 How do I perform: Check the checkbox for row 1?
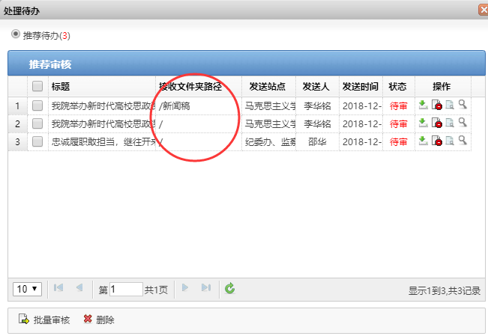tap(37, 106)
